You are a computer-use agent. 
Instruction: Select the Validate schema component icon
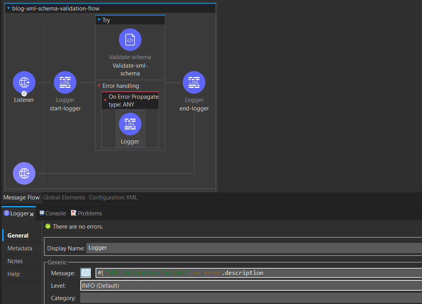click(130, 40)
